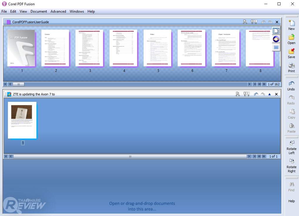Click the 1 of 1 page indicator
The width and height of the screenshot is (299, 216).
click(273, 156)
